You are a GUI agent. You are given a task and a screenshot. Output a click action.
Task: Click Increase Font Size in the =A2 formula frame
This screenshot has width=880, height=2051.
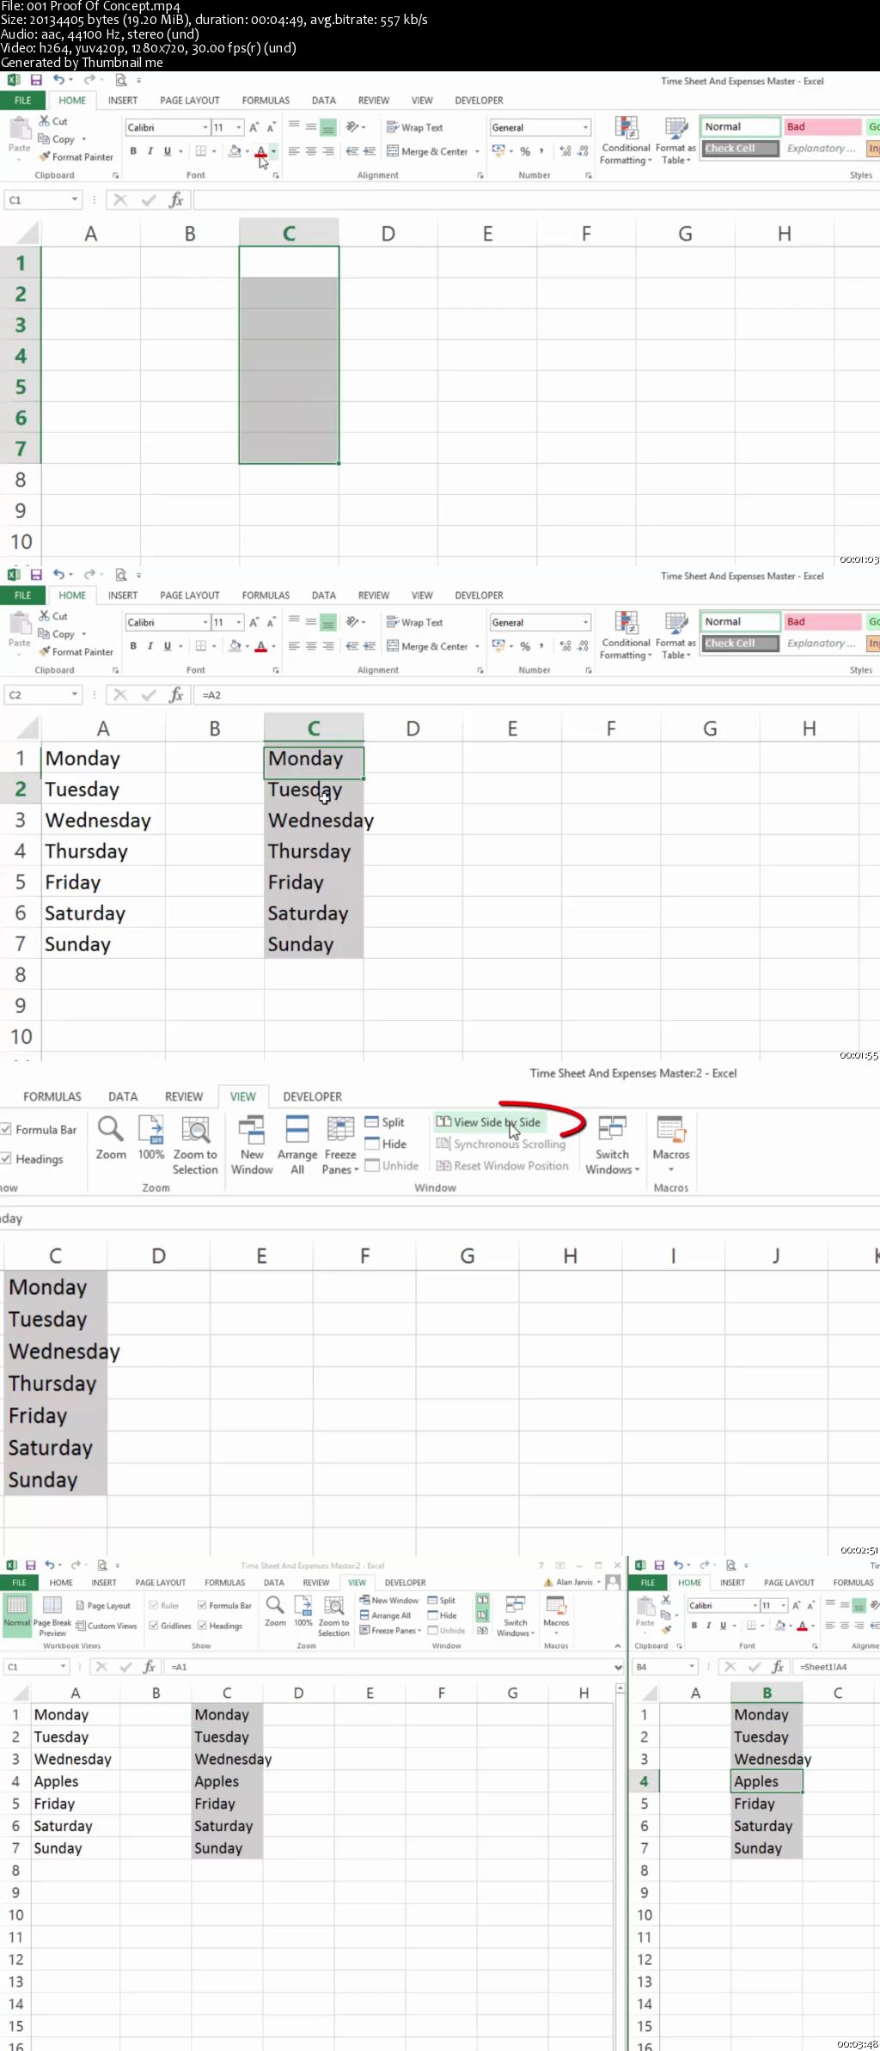254,622
